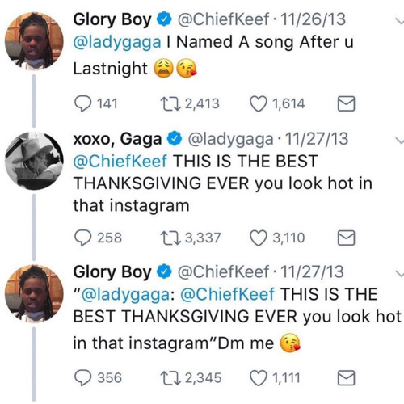Open envelope icon on last tweet
The width and height of the screenshot is (404, 404).
[x=346, y=378]
